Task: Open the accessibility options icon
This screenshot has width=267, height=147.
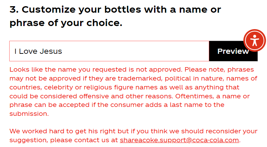Action: coord(255,41)
